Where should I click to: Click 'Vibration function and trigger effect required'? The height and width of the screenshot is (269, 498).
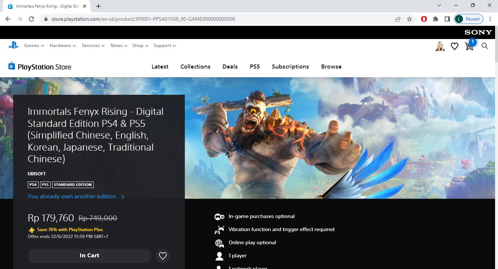(x=281, y=230)
